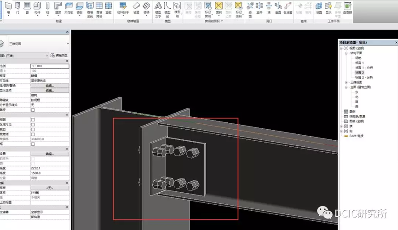Click the Set work plane (设置) icon
This screenshot has height=230, width=398.
(319, 8)
